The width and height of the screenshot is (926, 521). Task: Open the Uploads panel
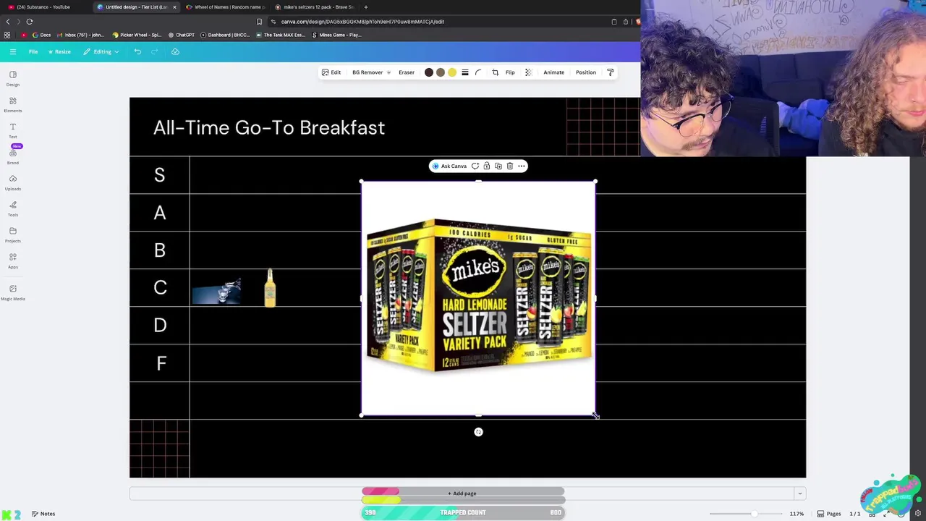click(13, 182)
